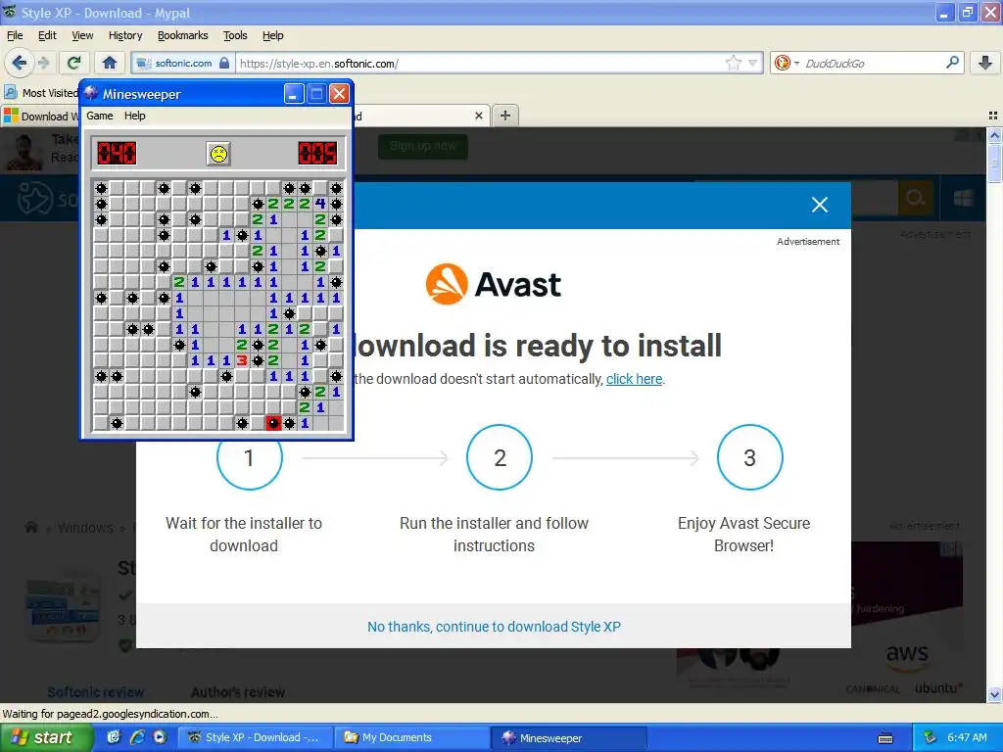This screenshot has height=752, width=1003.
Task: Click the Windows platform icon in Softonic header
Action: 964,198
